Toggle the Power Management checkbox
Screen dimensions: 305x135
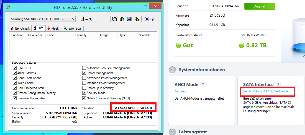(x=84, y=73)
